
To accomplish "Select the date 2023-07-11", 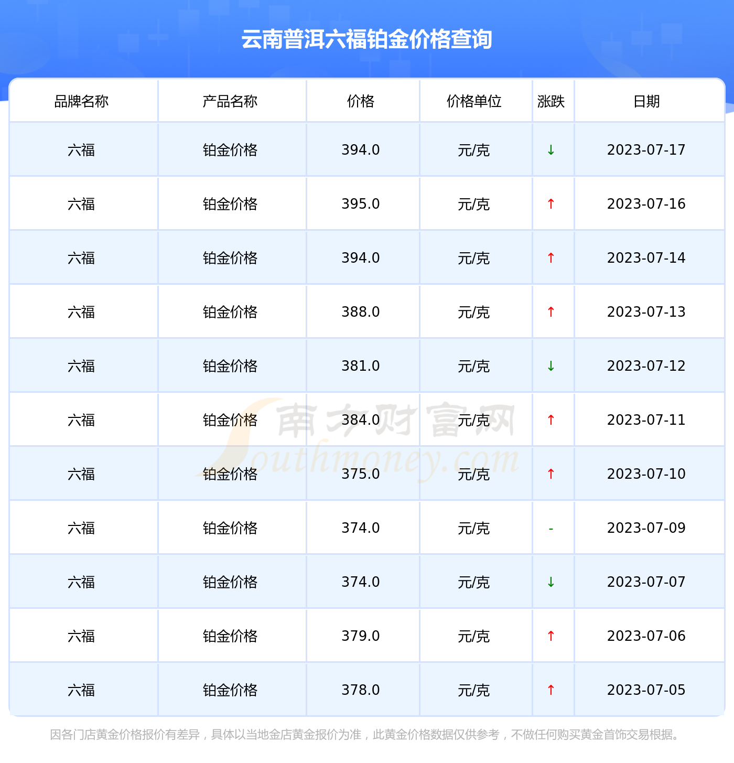I will pos(646,420).
